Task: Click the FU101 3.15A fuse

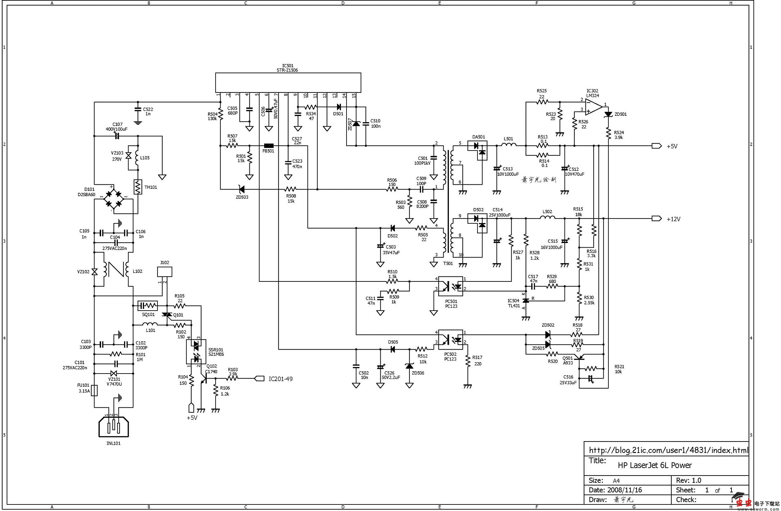Action: (x=94, y=391)
